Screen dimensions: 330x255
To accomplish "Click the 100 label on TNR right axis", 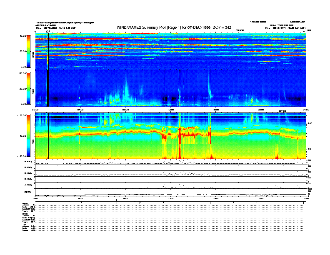I will pos(310,123).
